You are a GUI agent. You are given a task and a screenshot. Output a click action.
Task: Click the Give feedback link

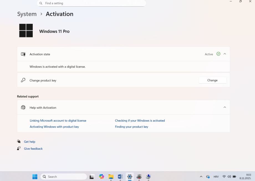point(33,149)
